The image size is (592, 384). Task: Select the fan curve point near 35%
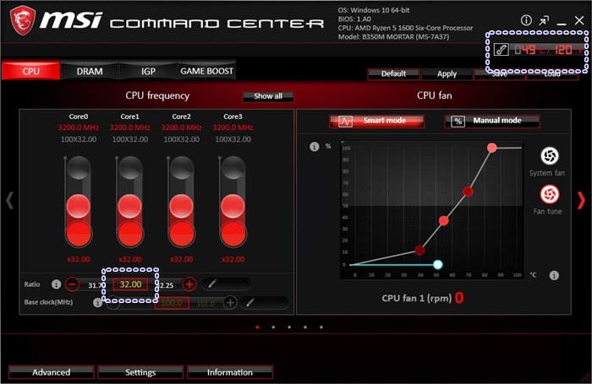444,221
